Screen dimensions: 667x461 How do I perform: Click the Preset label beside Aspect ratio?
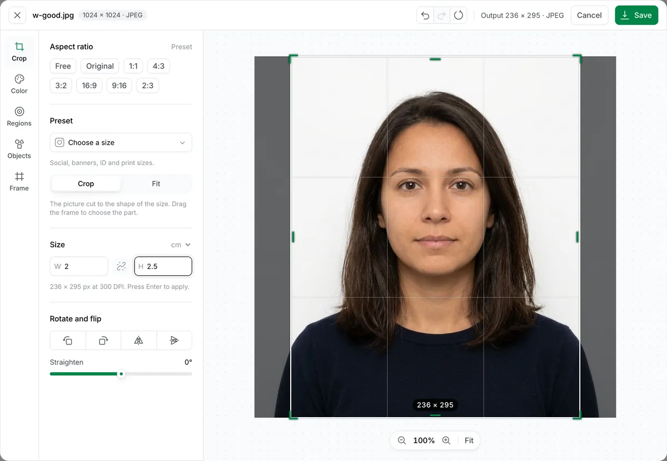click(x=182, y=47)
